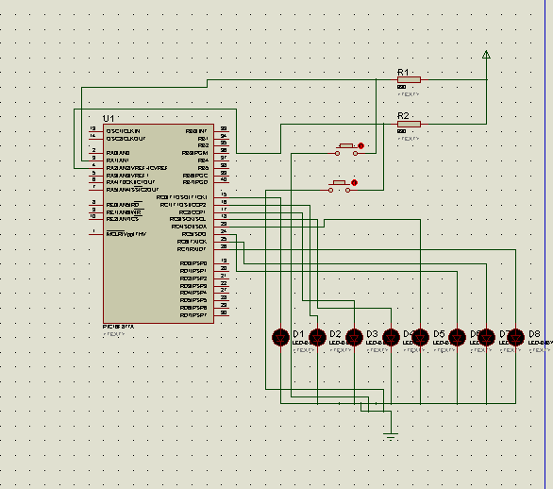Click the OSC2/CLKOUT pin label

click(126, 139)
